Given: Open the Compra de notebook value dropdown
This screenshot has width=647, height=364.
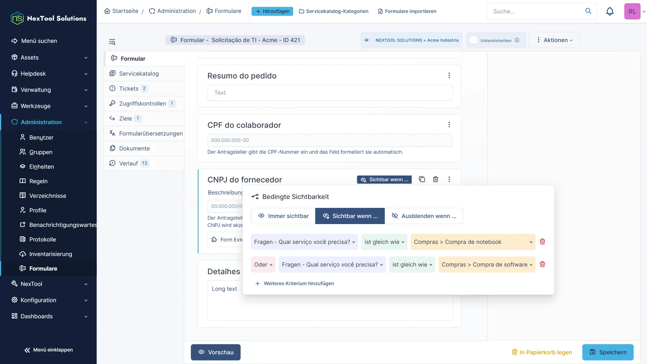Looking at the screenshot, I should pyautogui.click(x=473, y=242).
